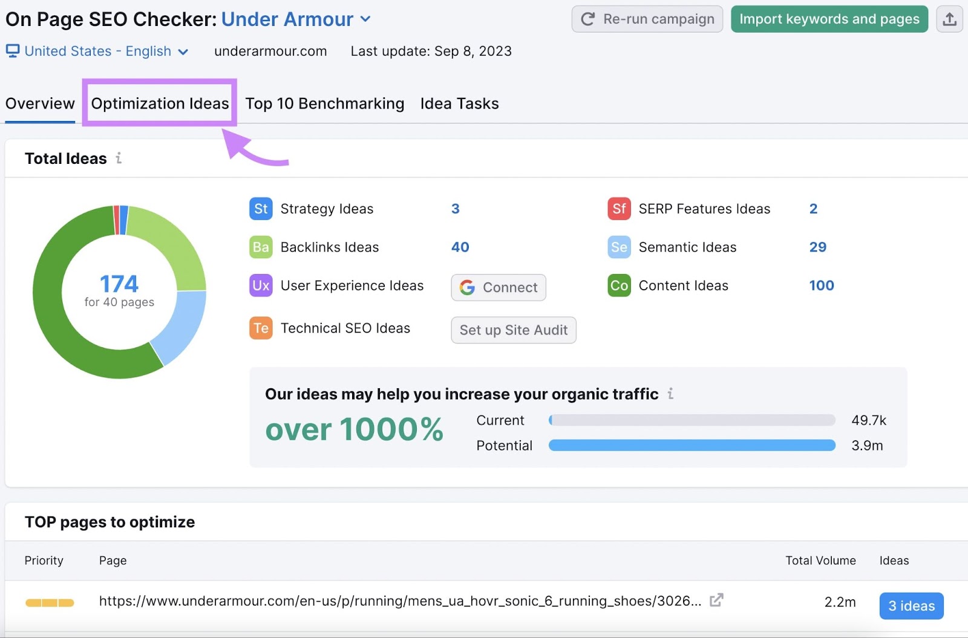
Task: Click the Backlinks Ideas "Ba" icon
Action: tap(260, 247)
